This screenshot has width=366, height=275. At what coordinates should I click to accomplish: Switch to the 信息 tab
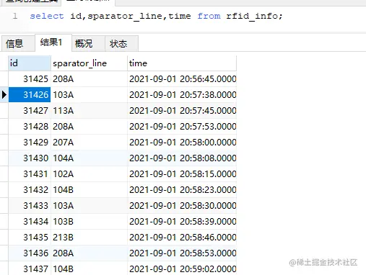click(x=18, y=43)
